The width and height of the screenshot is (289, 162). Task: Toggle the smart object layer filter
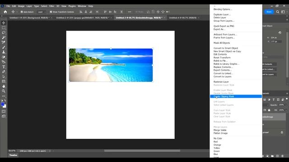click(x=283, y=99)
